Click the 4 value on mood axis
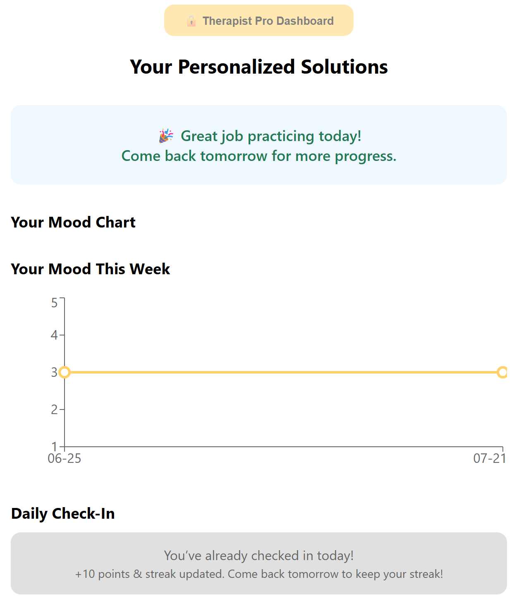519x606 pixels. click(x=54, y=335)
